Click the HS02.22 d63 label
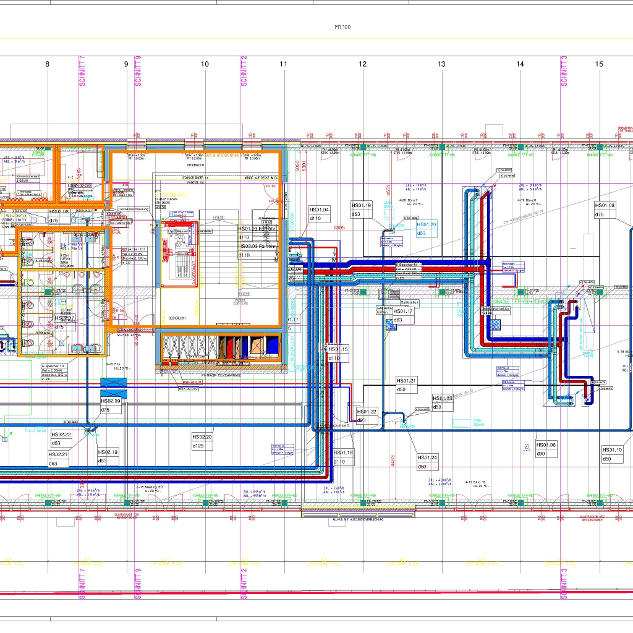Image resolution: width=633 pixels, height=633 pixels. pos(61,438)
